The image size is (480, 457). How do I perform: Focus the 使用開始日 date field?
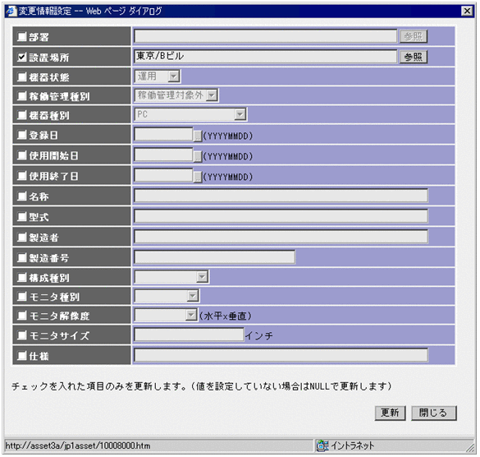click(x=164, y=155)
